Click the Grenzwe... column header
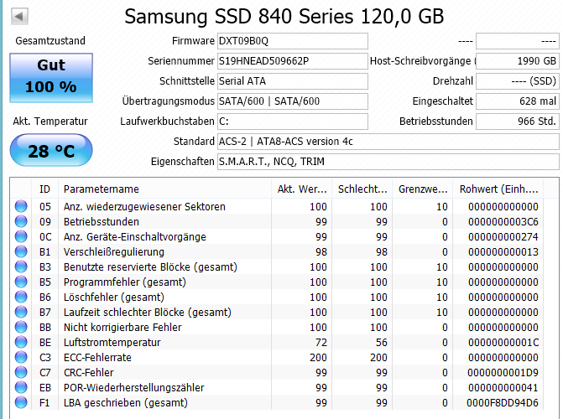Screen dimensions: 563x419 coord(423,189)
